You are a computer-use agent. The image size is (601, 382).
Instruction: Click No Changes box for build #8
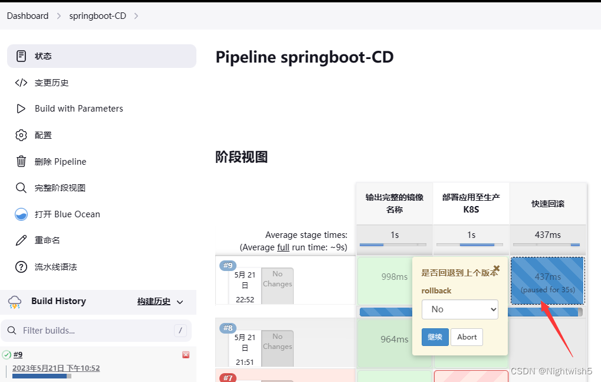point(278,348)
